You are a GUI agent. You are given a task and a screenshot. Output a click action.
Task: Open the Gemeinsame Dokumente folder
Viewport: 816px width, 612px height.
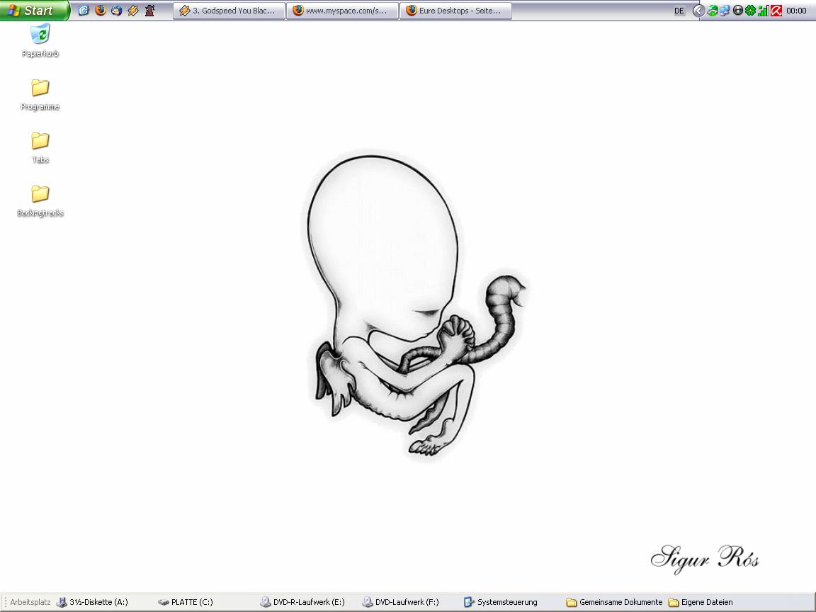pyautogui.click(x=615, y=602)
